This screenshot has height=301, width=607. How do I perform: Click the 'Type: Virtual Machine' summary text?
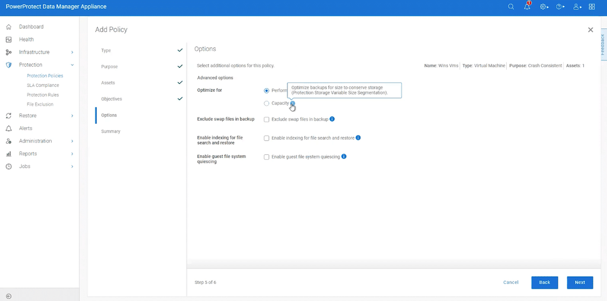click(484, 66)
